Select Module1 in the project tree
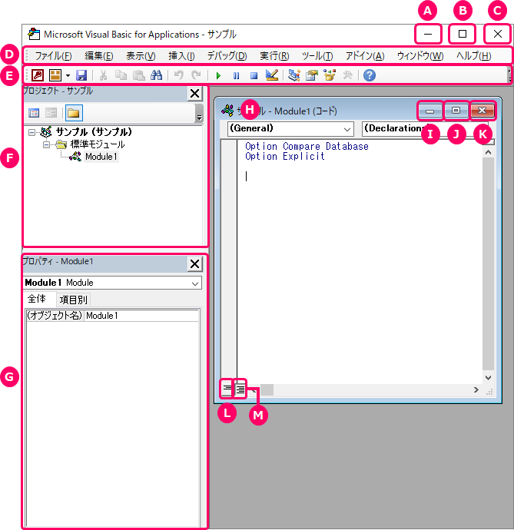This screenshot has height=530, width=514. point(101,157)
